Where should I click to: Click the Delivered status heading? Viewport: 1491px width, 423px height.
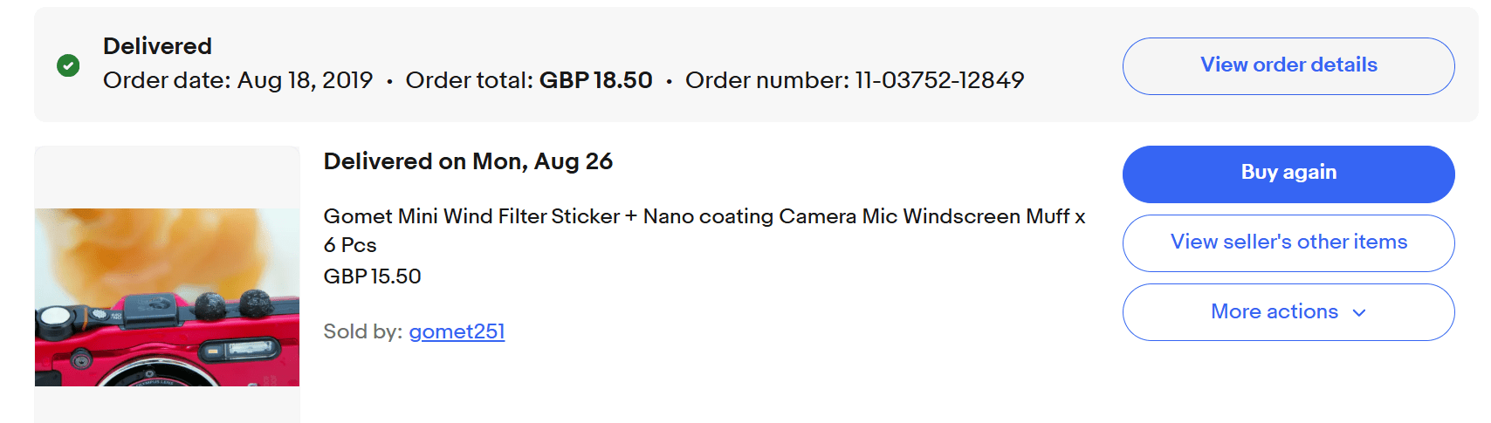coord(157,46)
